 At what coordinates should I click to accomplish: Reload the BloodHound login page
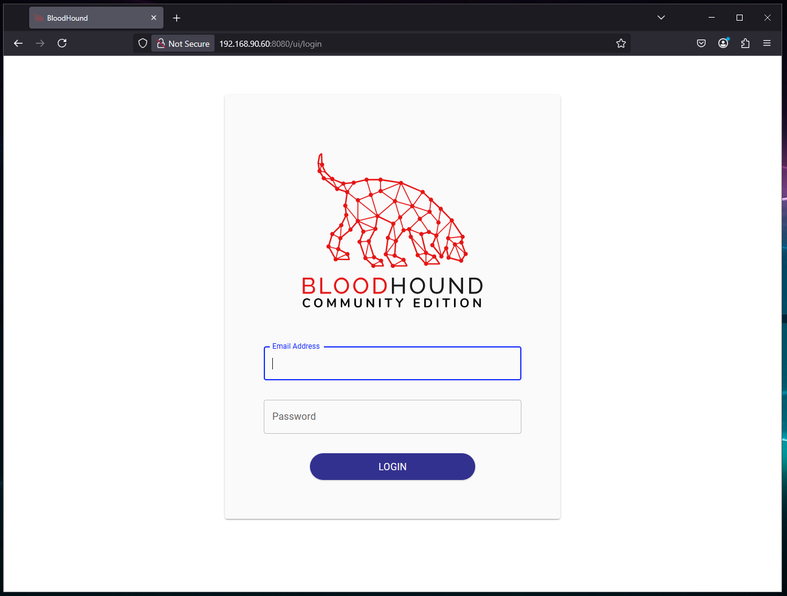click(x=62, y=43)
